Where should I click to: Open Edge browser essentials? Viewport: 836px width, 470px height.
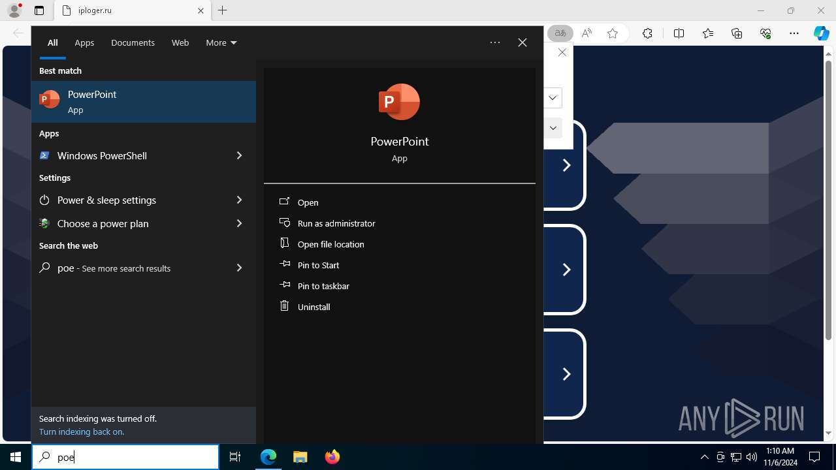(765, 33)
